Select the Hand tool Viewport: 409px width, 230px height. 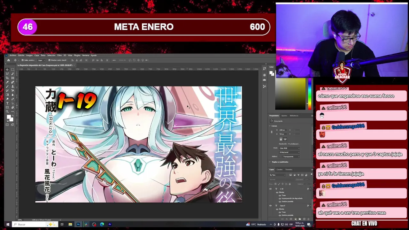(x=12, y=107)
